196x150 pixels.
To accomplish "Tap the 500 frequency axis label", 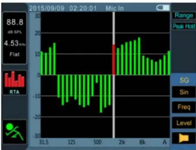I will (97, 142).
